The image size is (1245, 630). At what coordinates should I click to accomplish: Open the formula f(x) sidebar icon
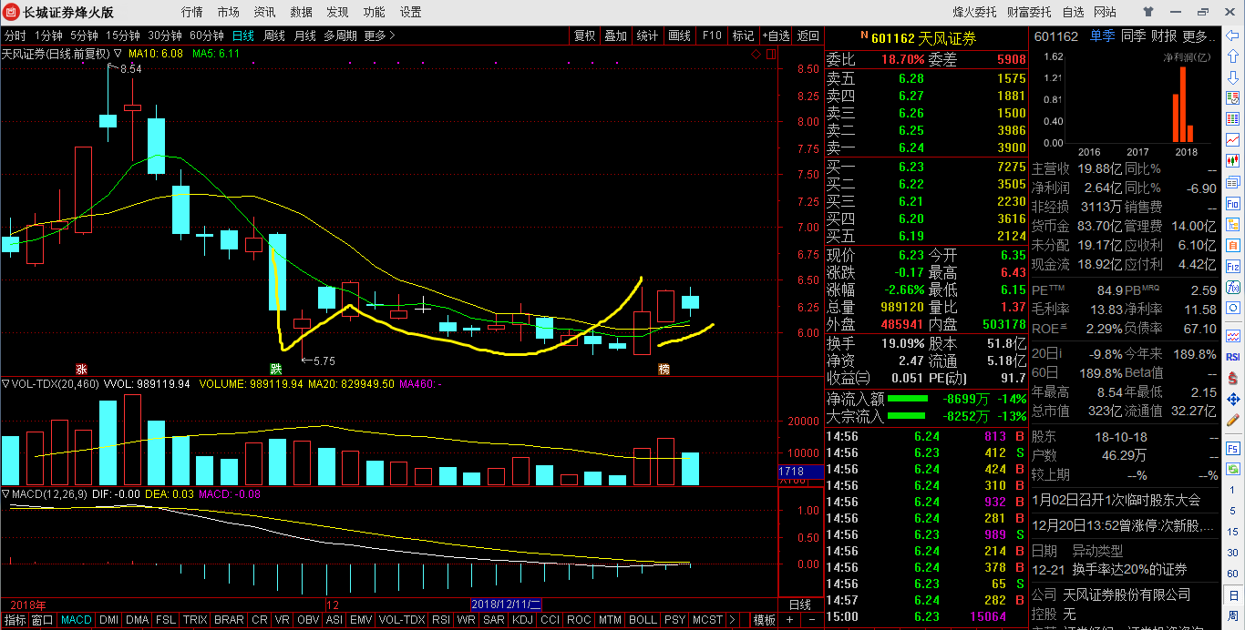tap(1233, 287)
